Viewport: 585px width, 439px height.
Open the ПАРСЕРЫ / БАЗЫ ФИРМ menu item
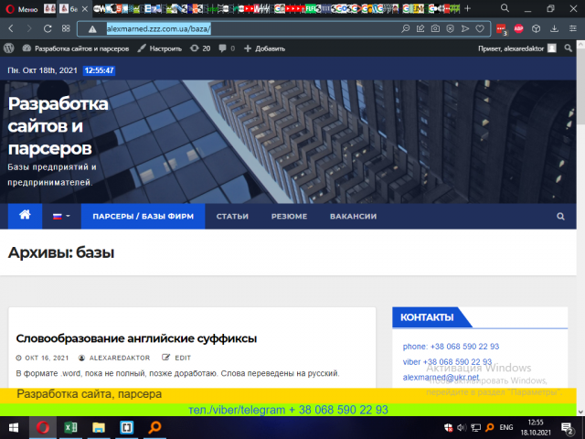pyautogui.click(x=144, y=216)
